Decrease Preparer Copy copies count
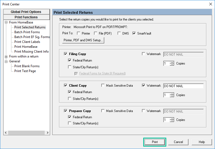 click(172, 121)
